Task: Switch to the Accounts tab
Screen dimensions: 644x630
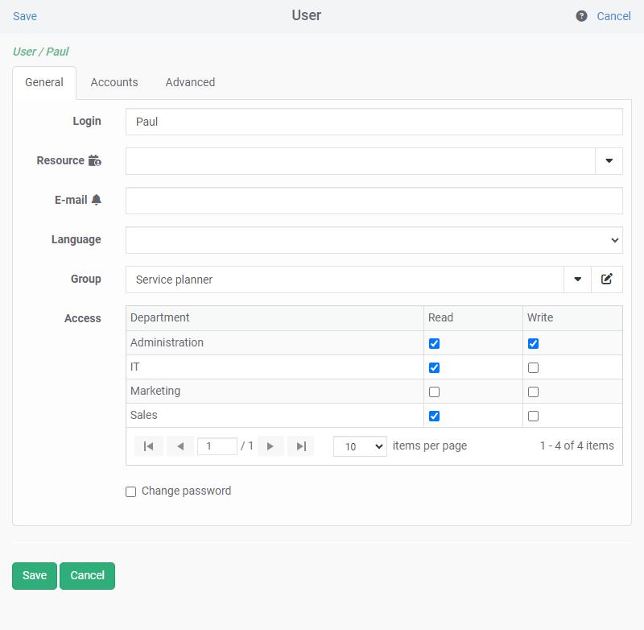Action: click(114, 82)
